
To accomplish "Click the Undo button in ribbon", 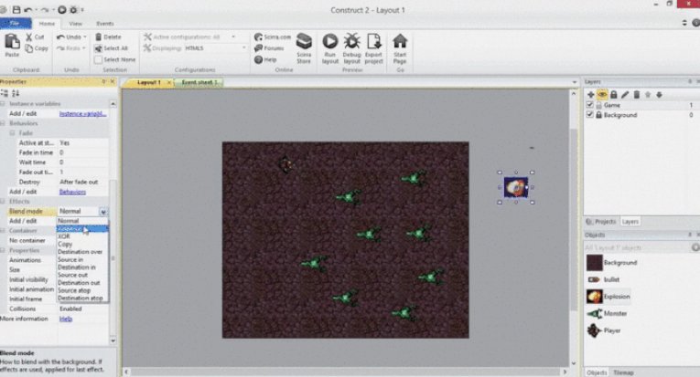I will pos(71,37).
